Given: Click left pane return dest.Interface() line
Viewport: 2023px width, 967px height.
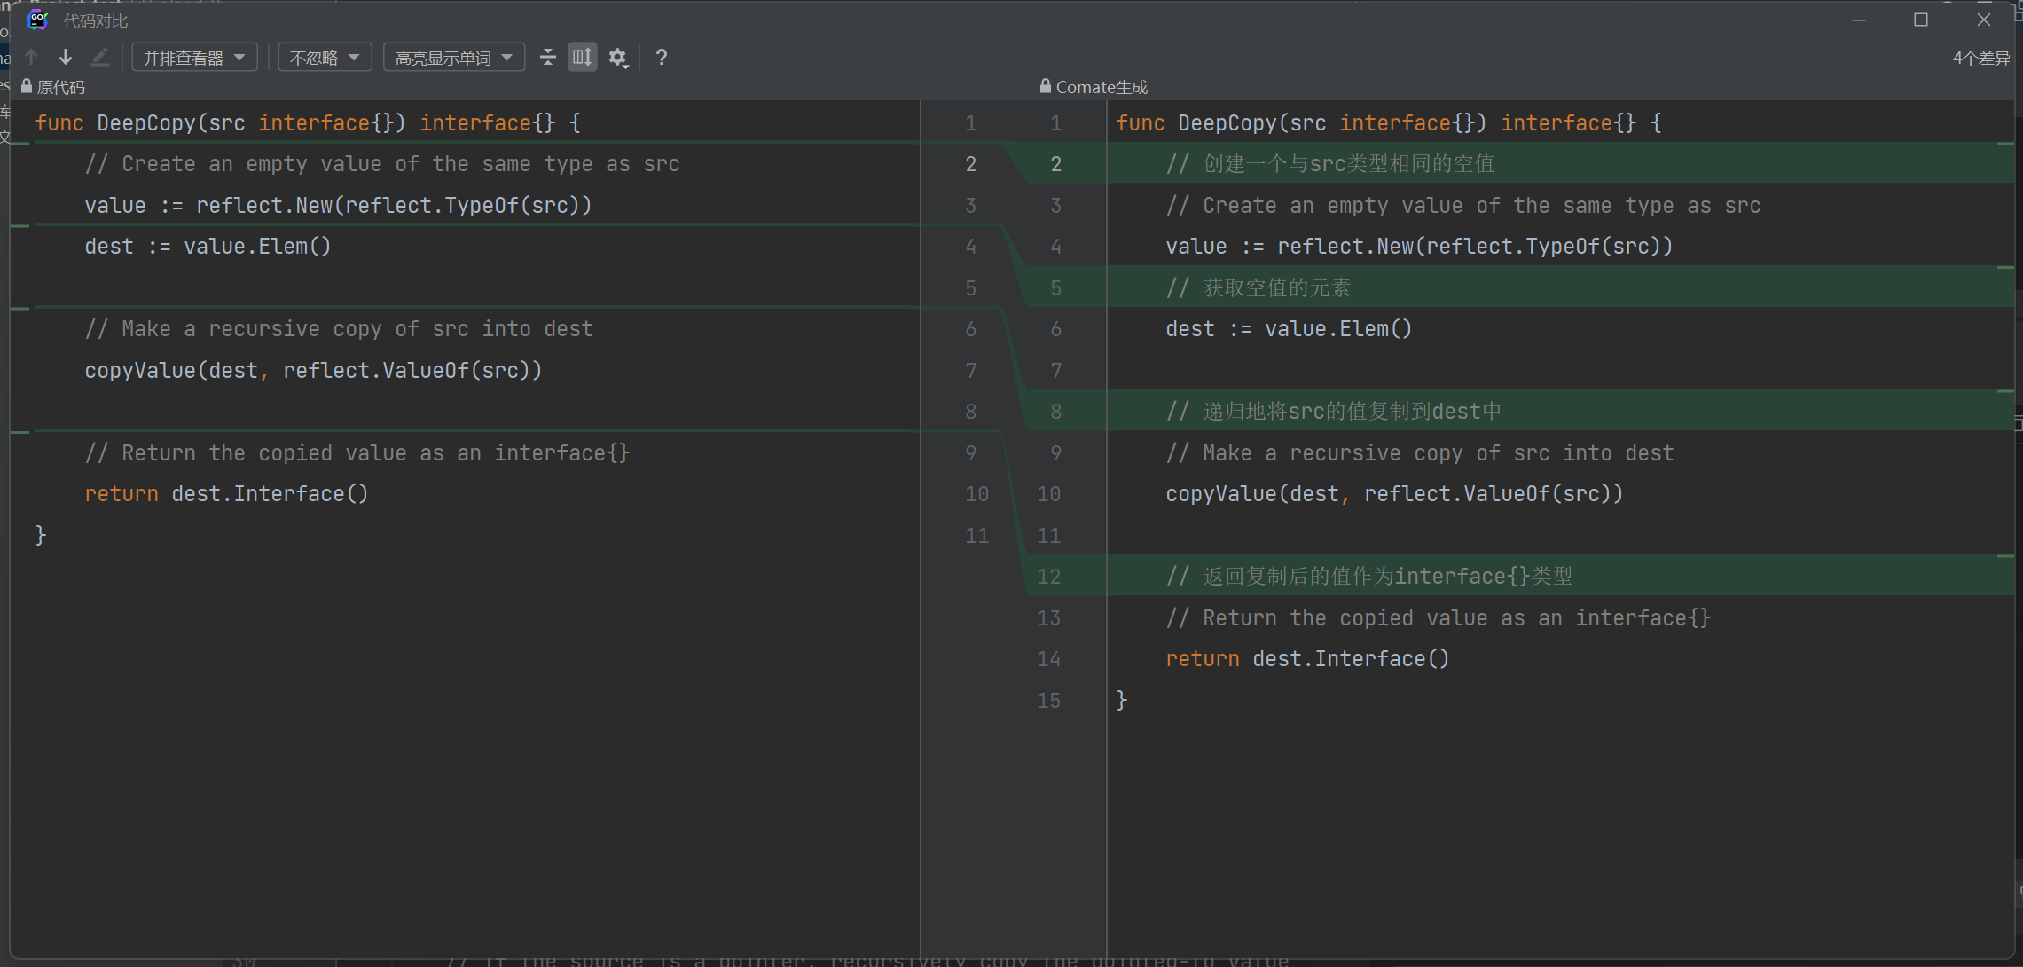Looking at the screenshot, I should tap(226, 493).
